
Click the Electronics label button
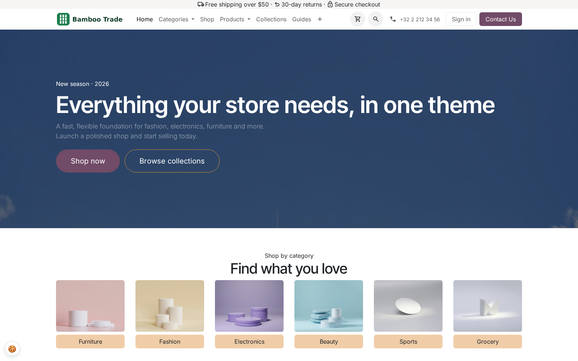(x=249, y=342)
